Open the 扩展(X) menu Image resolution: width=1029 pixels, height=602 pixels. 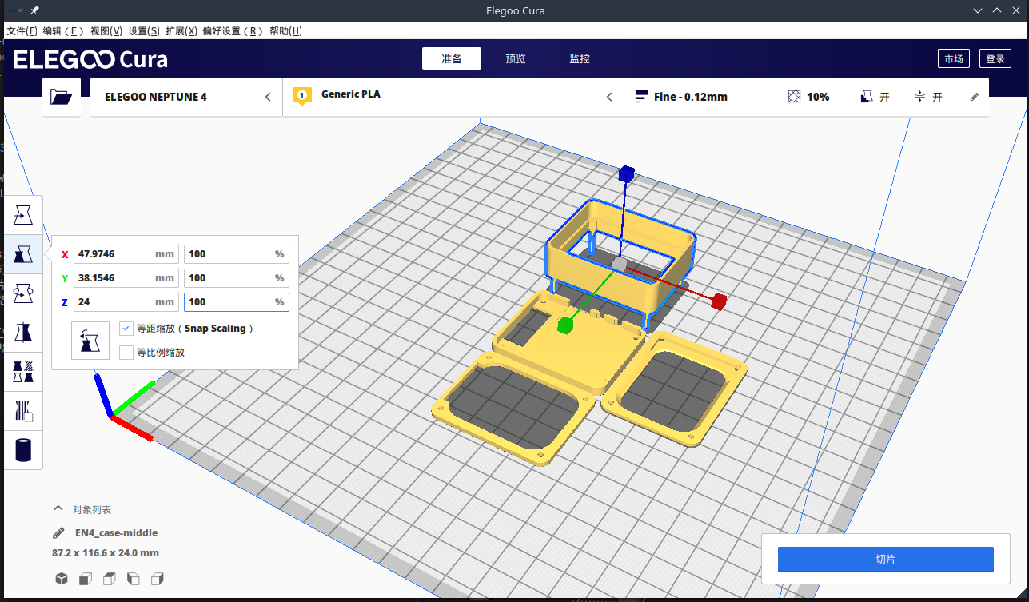point(181,31)
